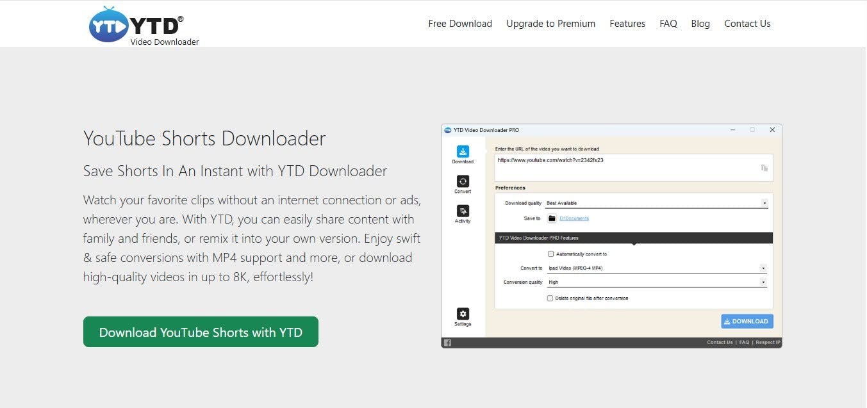Open the Download section in app sidebar

463,154
